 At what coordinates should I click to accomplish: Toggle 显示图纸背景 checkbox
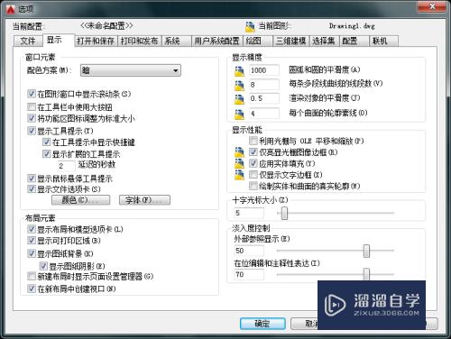coord(32,253)
